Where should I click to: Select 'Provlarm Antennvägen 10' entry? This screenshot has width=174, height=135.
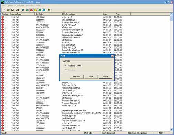[x=73, y=121]
